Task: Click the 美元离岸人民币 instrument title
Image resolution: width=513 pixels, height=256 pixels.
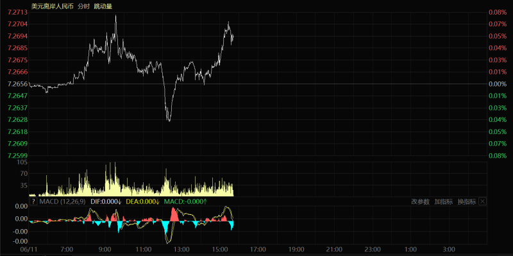Action: coord(52,6)
